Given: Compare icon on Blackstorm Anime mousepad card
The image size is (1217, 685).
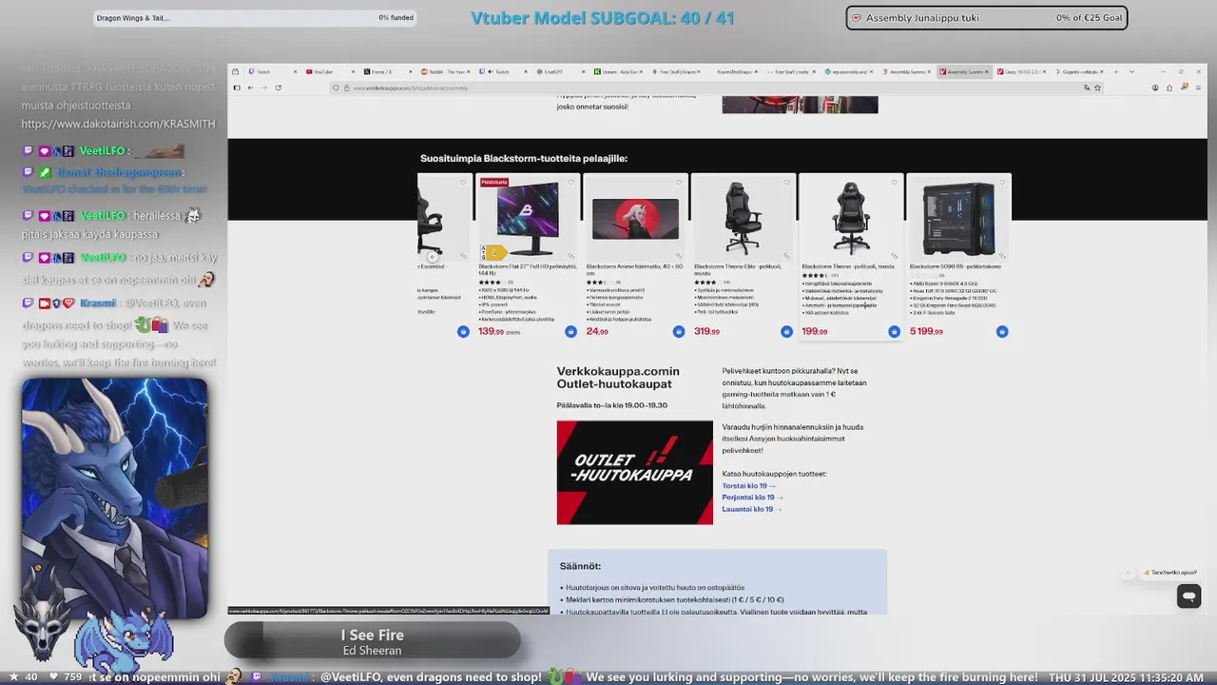Looking at the screenshot, I should coord(679,255).
